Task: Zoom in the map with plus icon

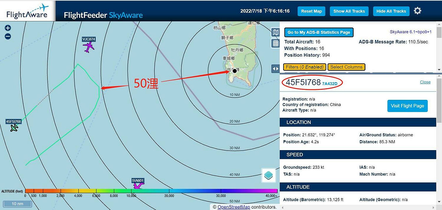Action: point(8,28)
